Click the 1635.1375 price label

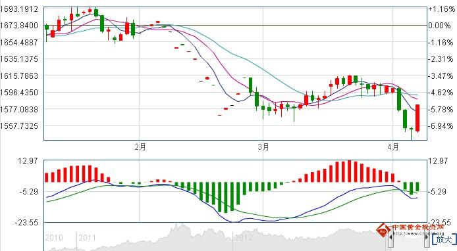[19, 59]
